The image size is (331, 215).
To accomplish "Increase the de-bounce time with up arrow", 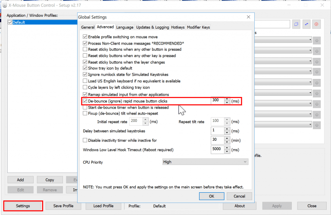I will [x=227, y=99].
